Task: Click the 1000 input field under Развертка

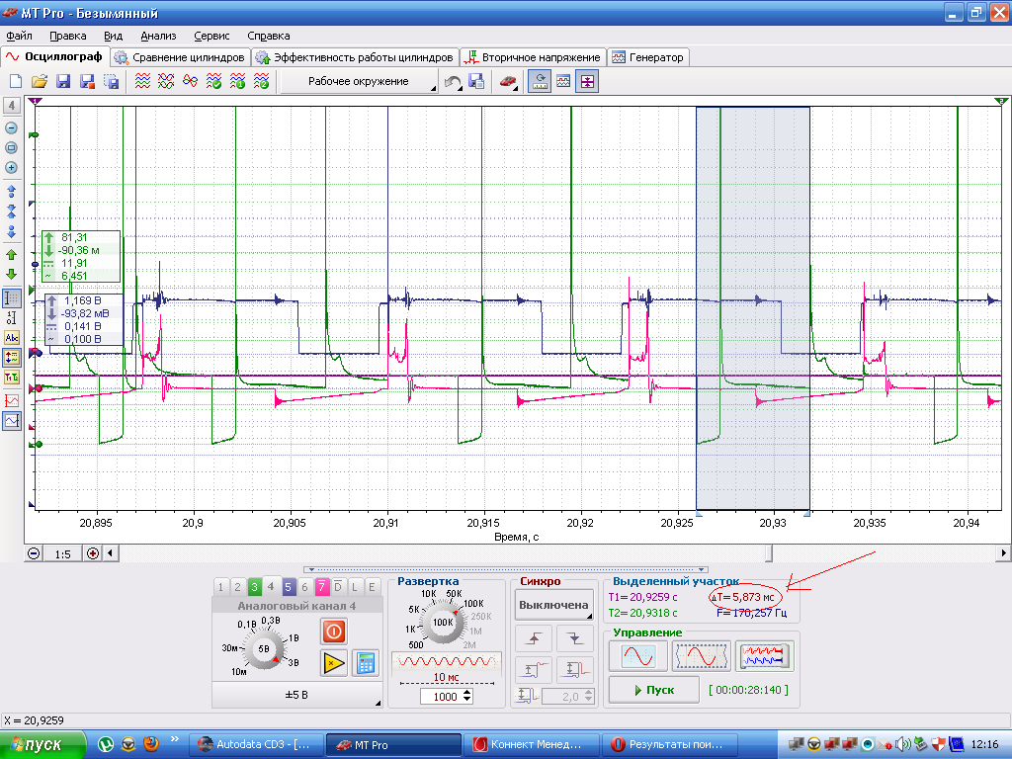Action: [x=441, y=697]
